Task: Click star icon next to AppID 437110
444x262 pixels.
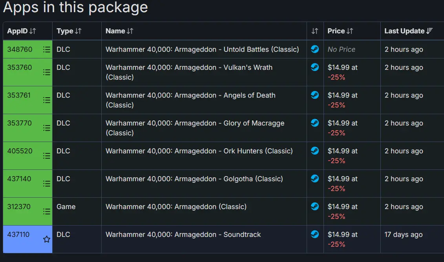Action: click(x=46, y=239)
